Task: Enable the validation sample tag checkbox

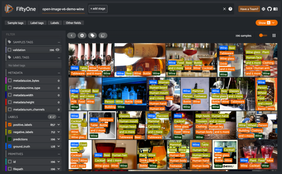Action: tap(10, 50)
